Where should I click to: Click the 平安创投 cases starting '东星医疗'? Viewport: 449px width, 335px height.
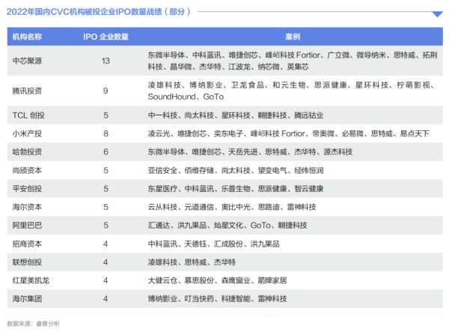coord(236,189)
